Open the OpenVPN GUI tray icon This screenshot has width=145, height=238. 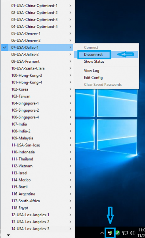click(110, 232)
